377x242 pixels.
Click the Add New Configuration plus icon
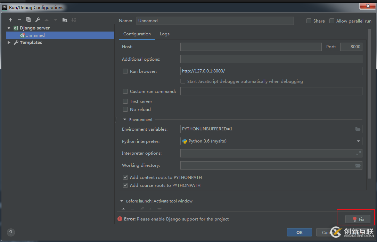click(10, 20)
